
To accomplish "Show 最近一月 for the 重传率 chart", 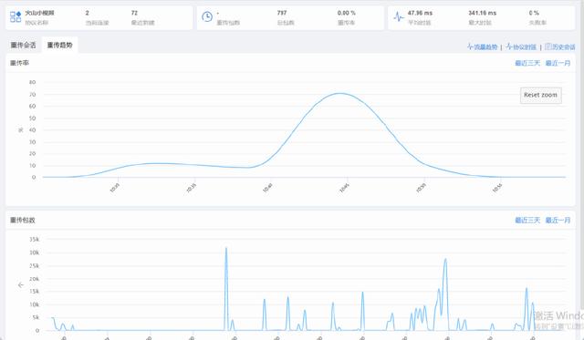I will pos(558,63).
